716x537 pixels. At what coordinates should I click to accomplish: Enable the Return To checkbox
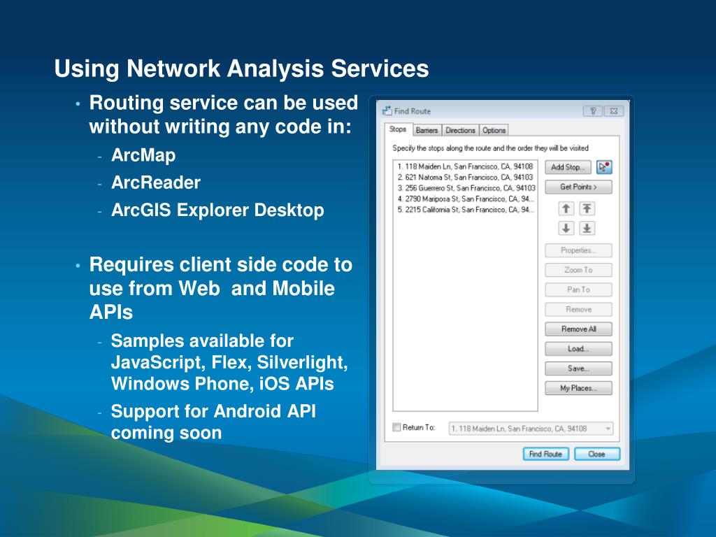click(x=396, y=427)
